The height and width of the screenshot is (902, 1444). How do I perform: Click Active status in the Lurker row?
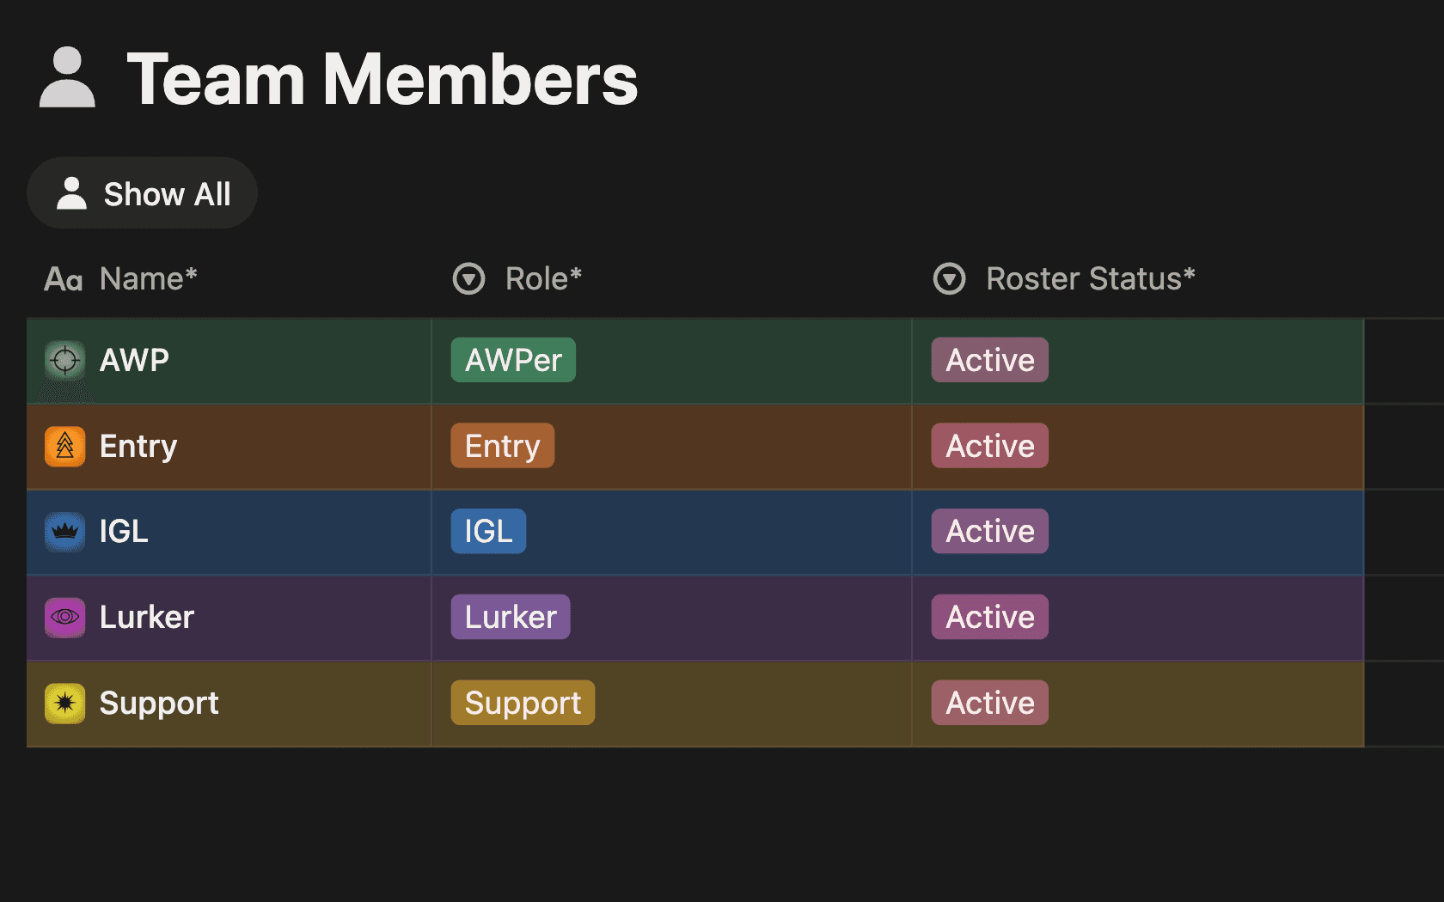click(x=990, y=617)
